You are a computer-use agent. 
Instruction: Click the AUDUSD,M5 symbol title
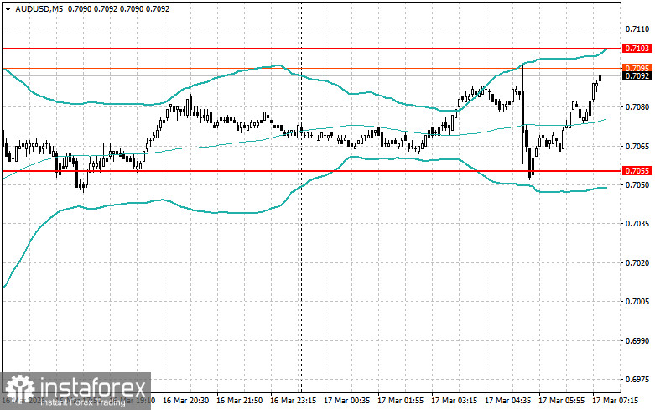click(39, 8)
